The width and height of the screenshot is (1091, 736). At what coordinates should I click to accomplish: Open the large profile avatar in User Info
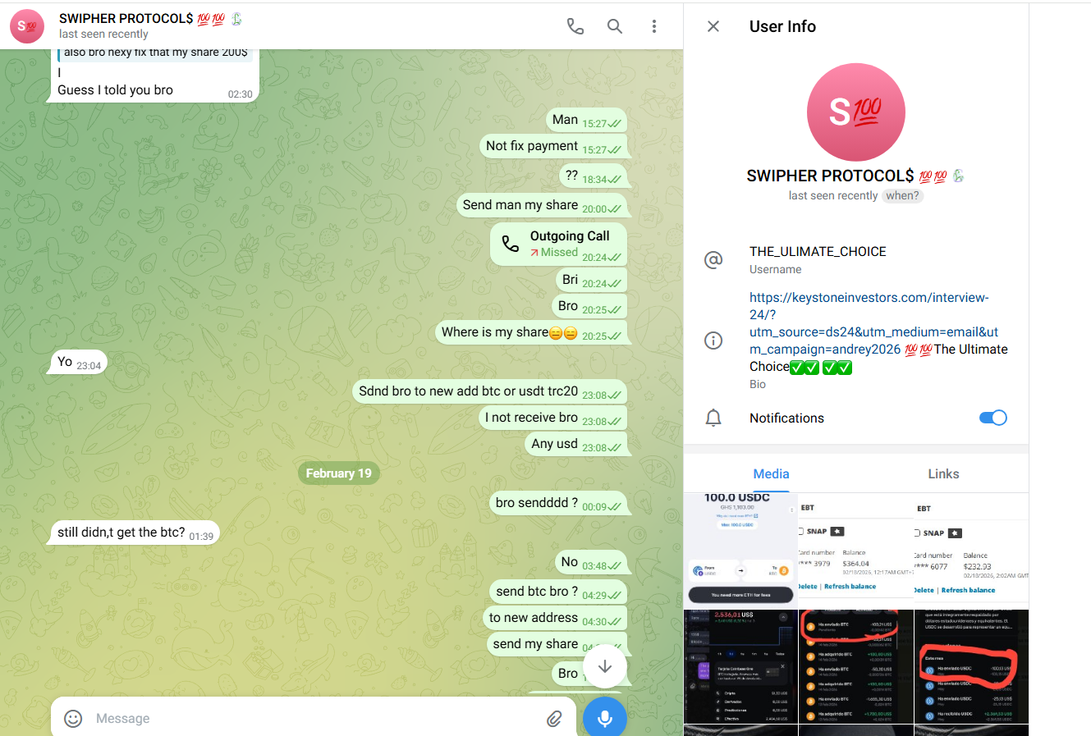[855, 112]
